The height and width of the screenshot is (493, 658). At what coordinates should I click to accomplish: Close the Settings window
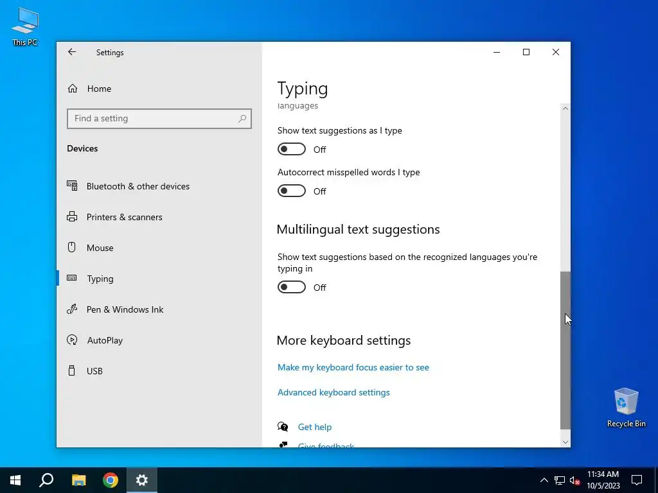(x=556, y=52)
